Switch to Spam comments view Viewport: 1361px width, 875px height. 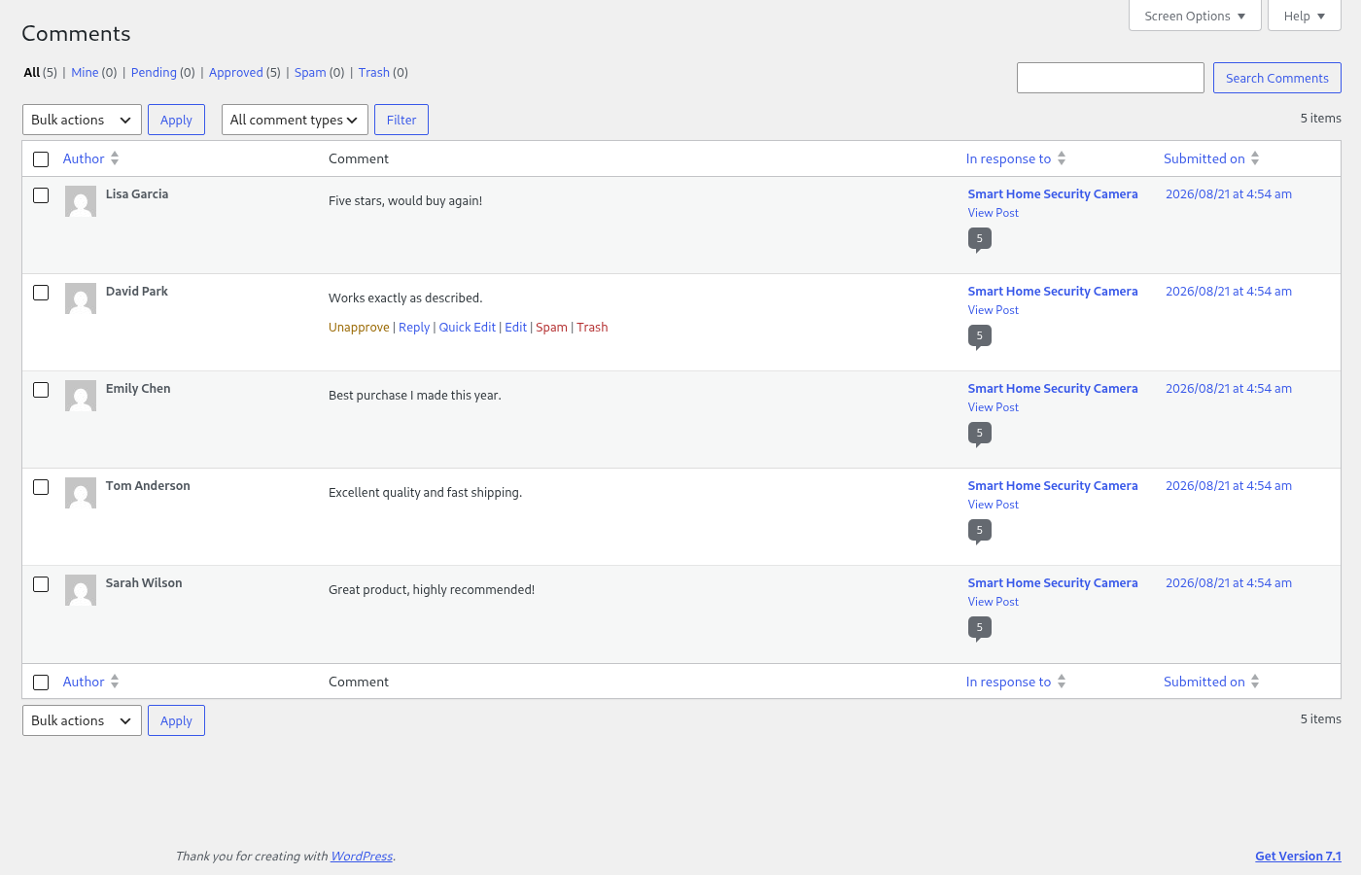point(310,73)
